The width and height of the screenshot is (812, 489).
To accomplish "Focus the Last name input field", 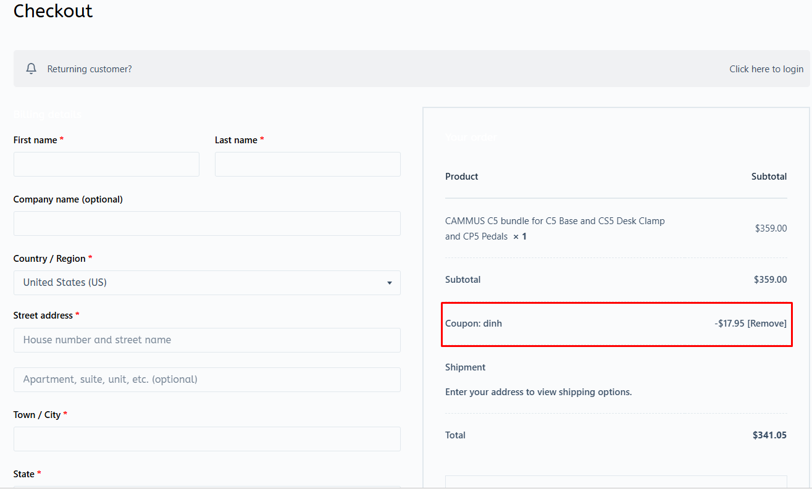I will [308, 164].
